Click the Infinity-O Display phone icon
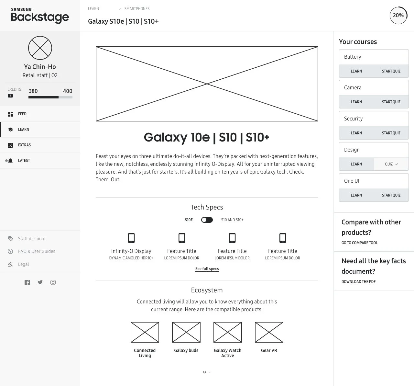Screen dimensions: 414x386 coord(131,238)
